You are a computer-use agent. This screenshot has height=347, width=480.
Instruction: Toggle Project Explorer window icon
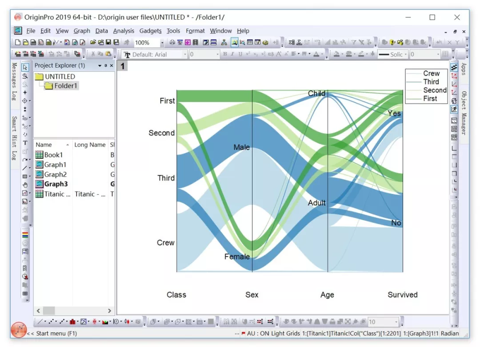click(x=235, y=42)
